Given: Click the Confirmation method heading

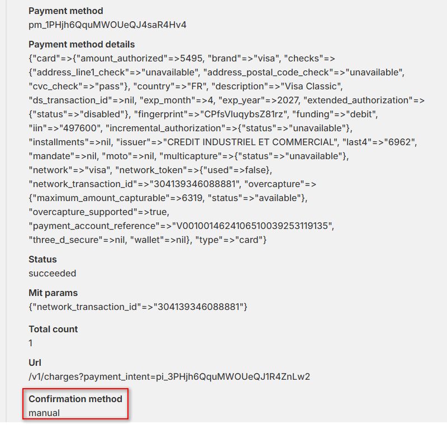Looking at the screenshot, I should (75, 399).
